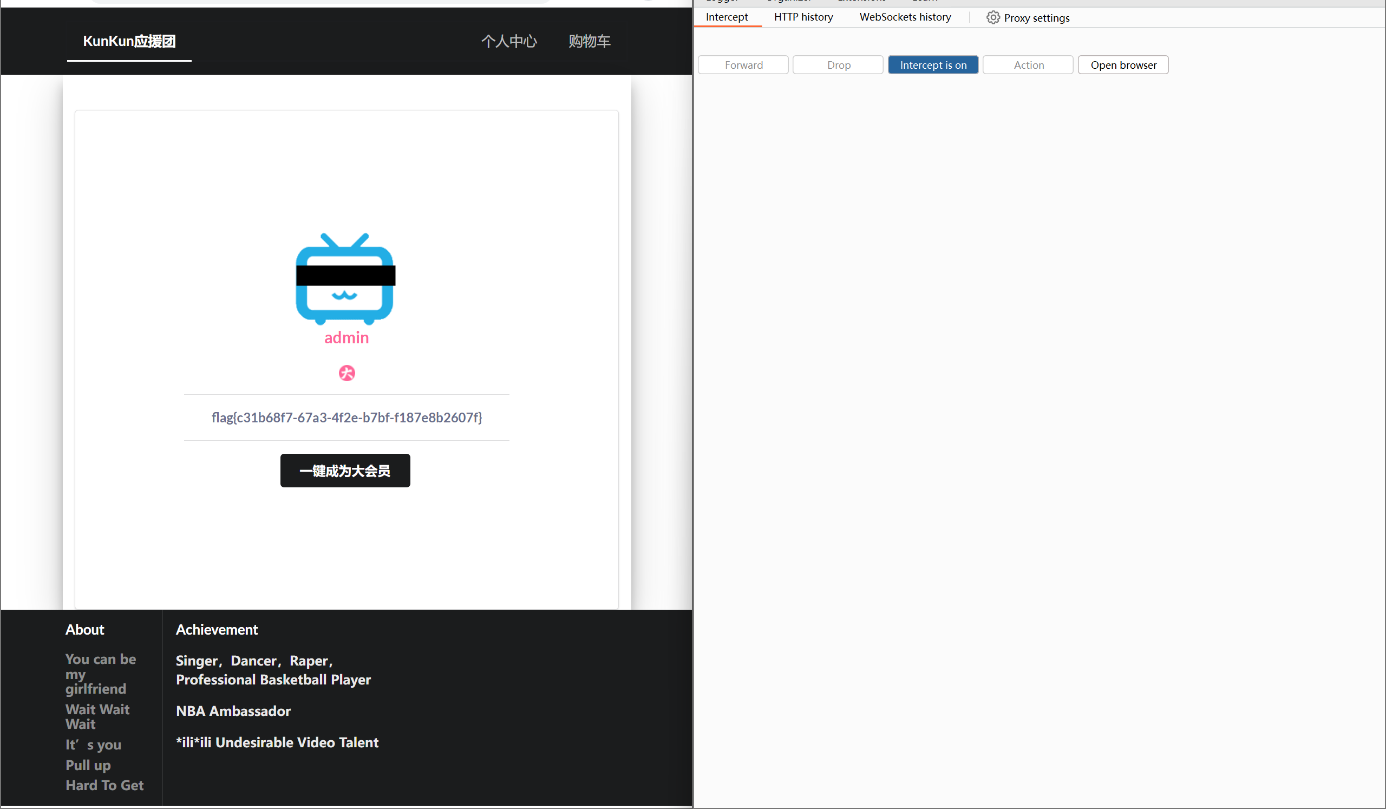Click the 一键成为大会员 button

tap(345, 470)
